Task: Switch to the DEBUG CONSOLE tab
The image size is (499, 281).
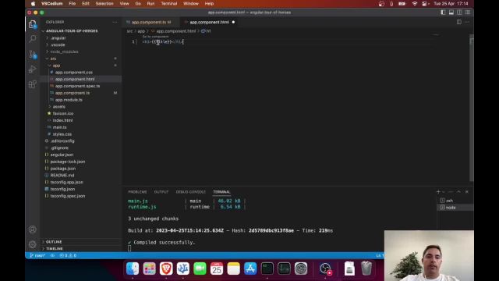Action: pyautogui.click(x=190, y=192)
